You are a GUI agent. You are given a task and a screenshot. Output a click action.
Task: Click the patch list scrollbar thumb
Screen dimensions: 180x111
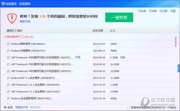175,42
